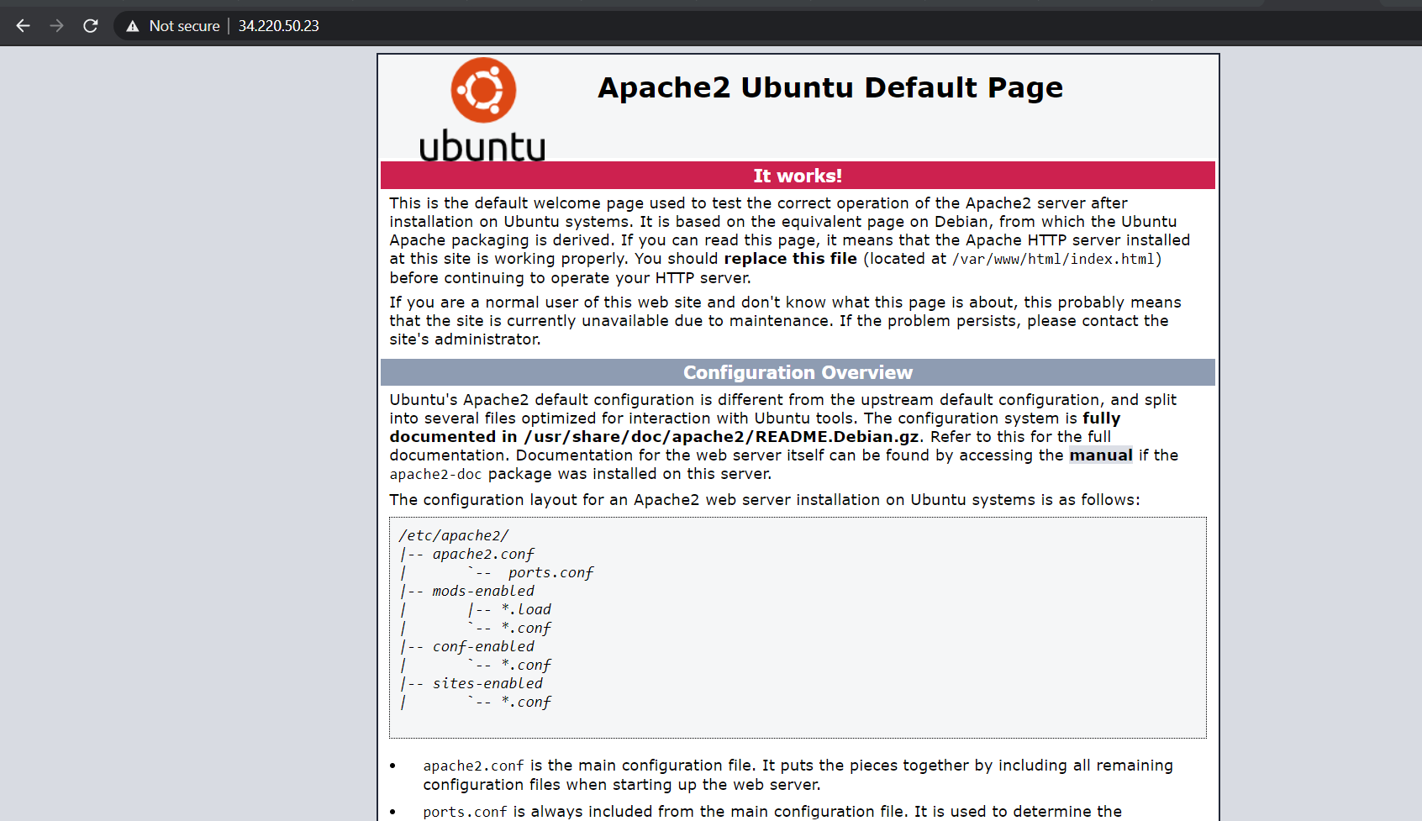Viewport: 1422px width, 821px height.
Task: Click the /var/www/html/index.html path
Action: point(1054,260)
